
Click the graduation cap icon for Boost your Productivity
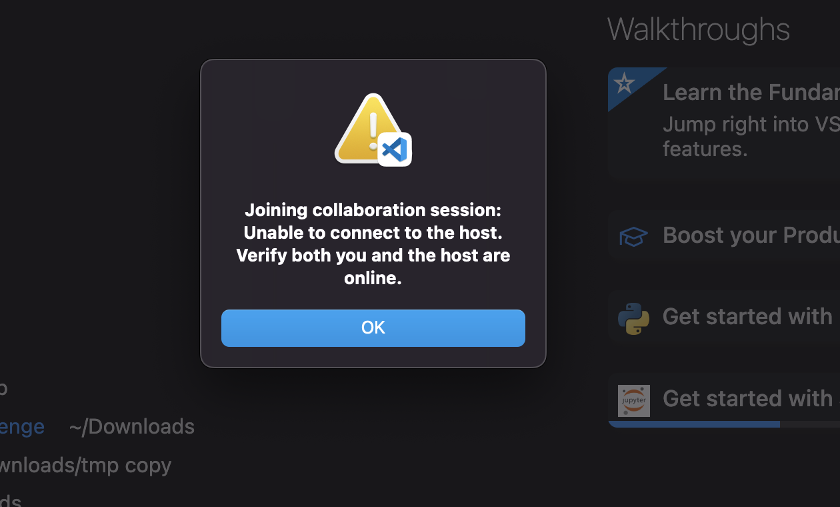[633, 236]
